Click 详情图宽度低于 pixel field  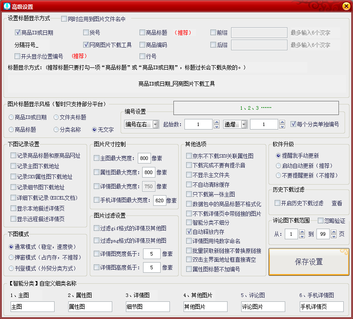(152, 254)
